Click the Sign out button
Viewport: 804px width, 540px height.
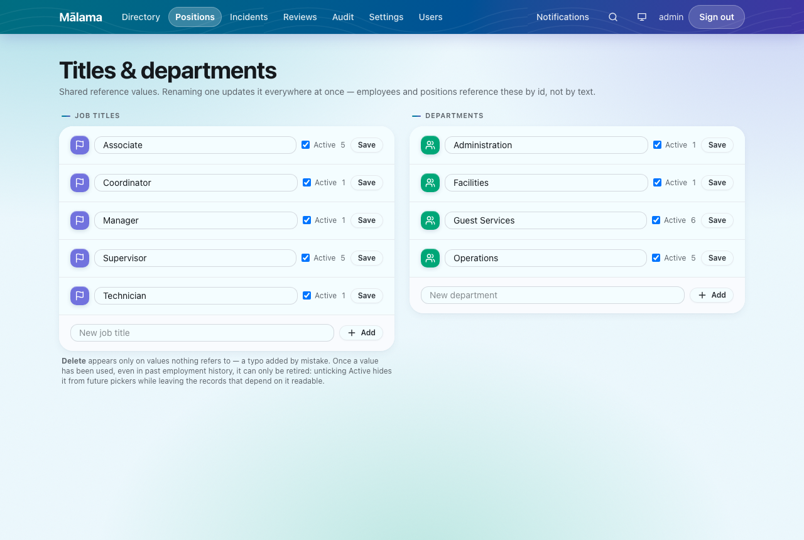click(x=717, y=17)
